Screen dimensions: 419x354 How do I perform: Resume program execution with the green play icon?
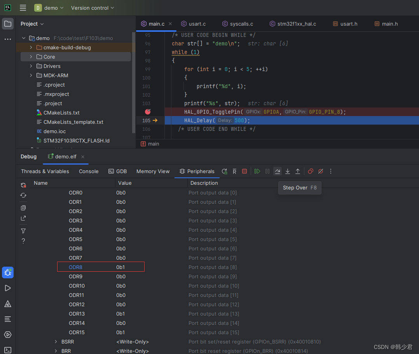[x=257, y=171]
